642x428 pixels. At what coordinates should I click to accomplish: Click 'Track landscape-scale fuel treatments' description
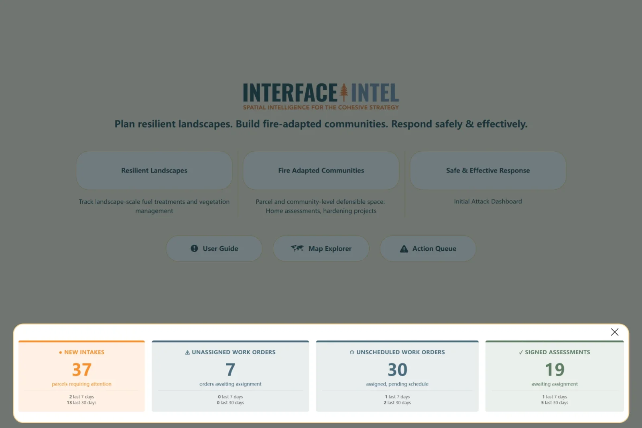tap(154, 206)
